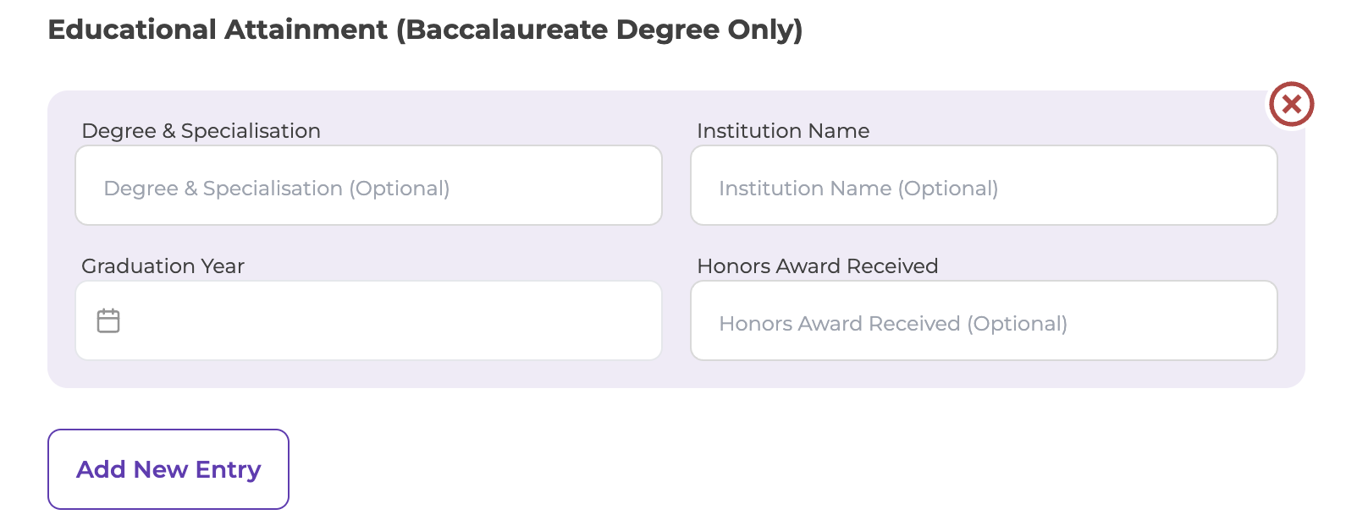Click the 'Institution Name (Optional)' placeholder text

point(858,189)
